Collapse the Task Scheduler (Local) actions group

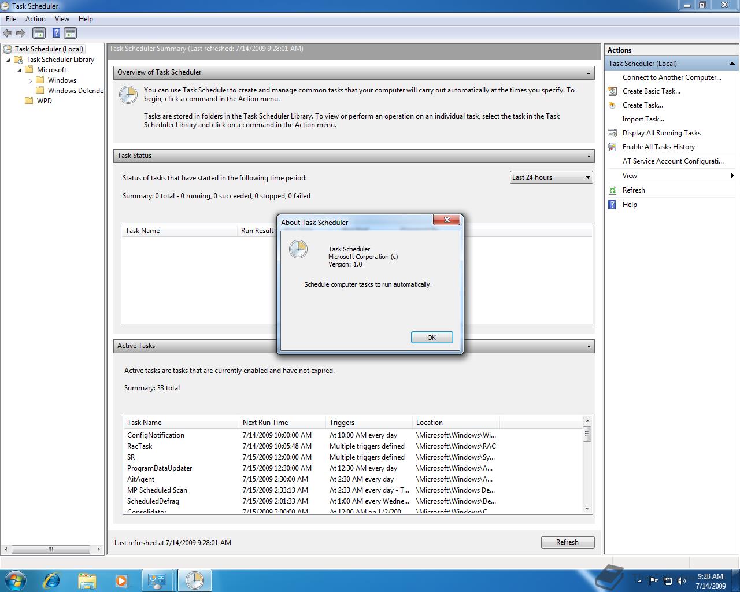pyautogui.click(x=732, y=64)
